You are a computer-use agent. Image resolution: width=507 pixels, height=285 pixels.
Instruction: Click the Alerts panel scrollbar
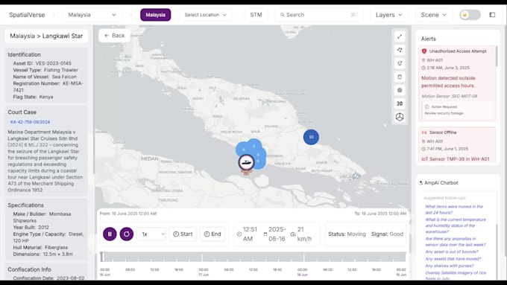pyautogui.click(x=497, y=57)
